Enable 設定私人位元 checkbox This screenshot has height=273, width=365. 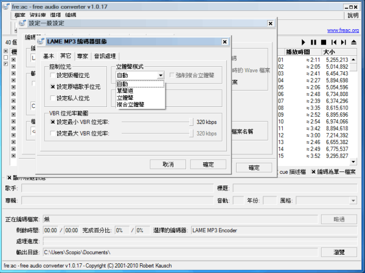[53, 98]
